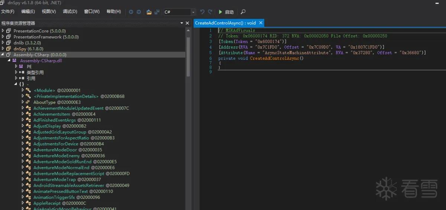Click the AdjustDisplay class icon

29,126
